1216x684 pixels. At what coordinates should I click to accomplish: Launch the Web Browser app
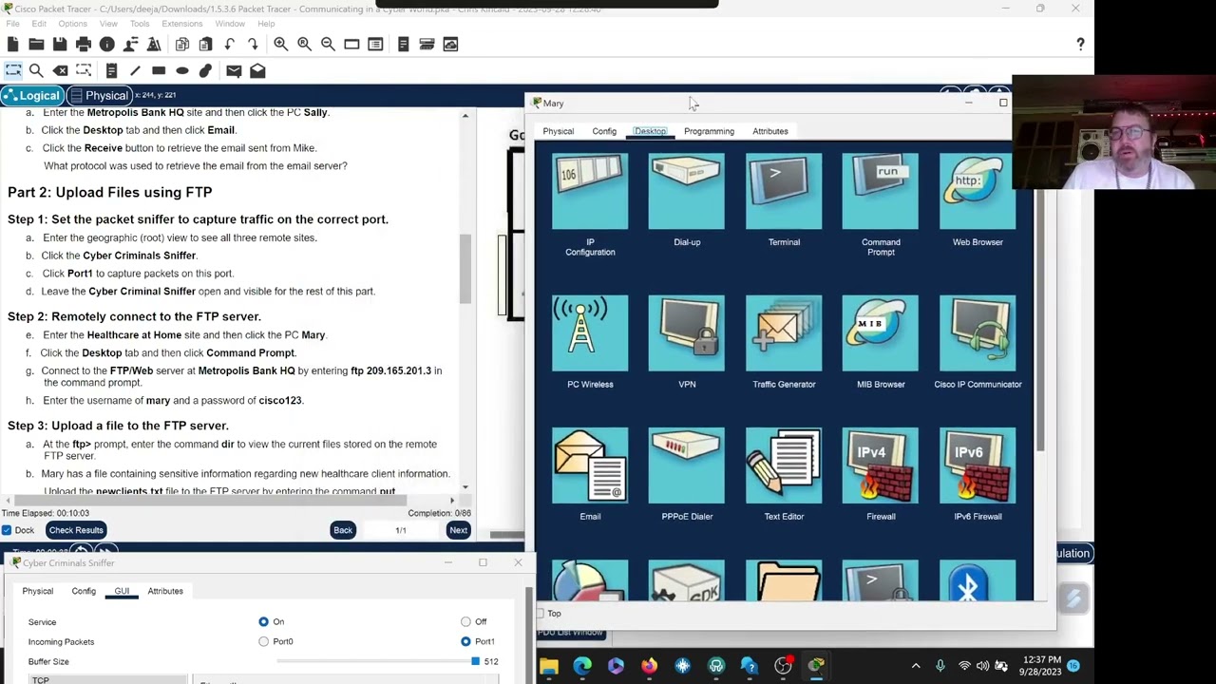coord(978,192)
